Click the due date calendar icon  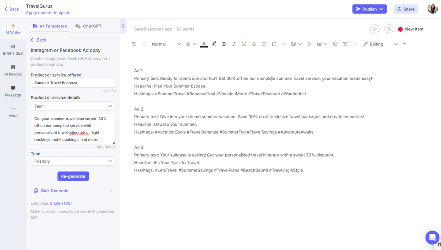[x=389, y=29]
